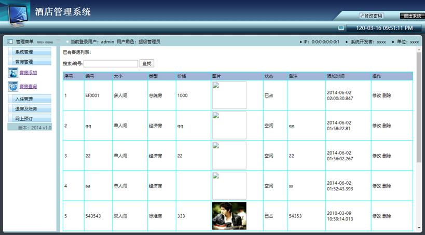Open the 客房添加 link
Viewport: 425px width, 235px height.
29,73
